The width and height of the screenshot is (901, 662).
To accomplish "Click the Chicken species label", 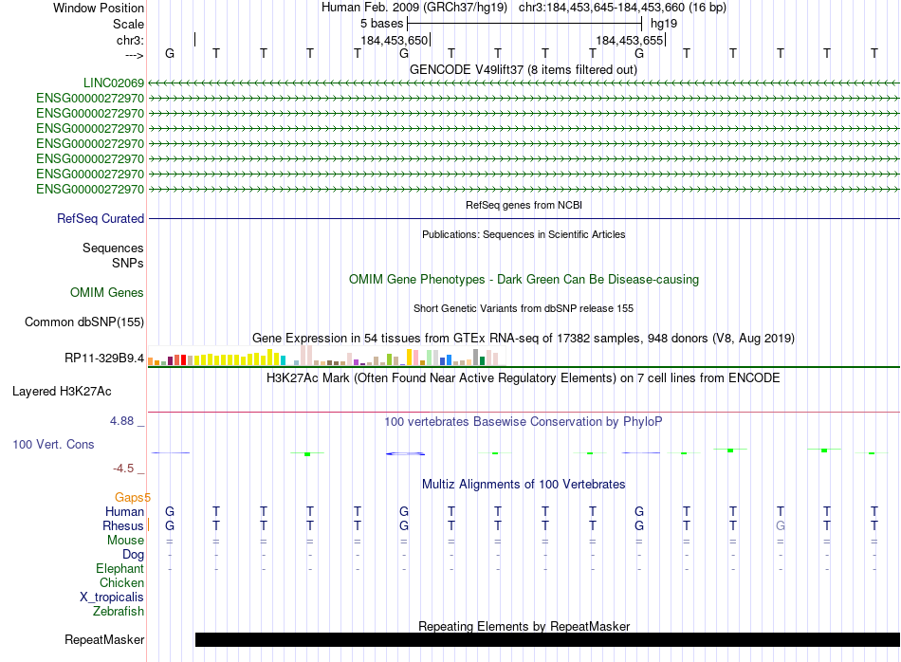I will tap(121, 582).
